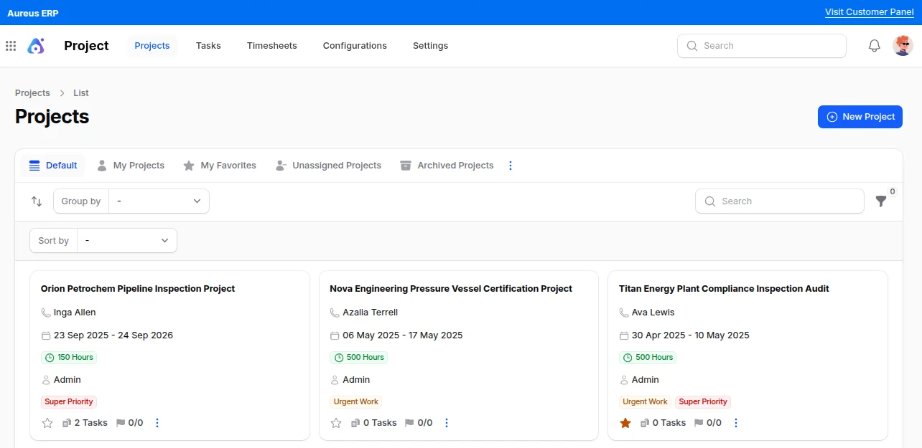Click the sort direction arrows icon
The image size is (922, 448).
pos(37,201)
